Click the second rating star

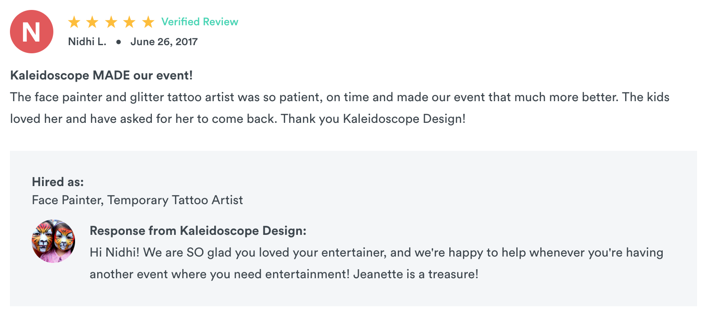click(92, 22)
